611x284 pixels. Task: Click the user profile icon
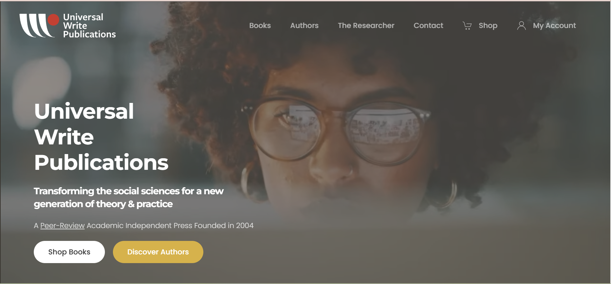coord(521,26)
